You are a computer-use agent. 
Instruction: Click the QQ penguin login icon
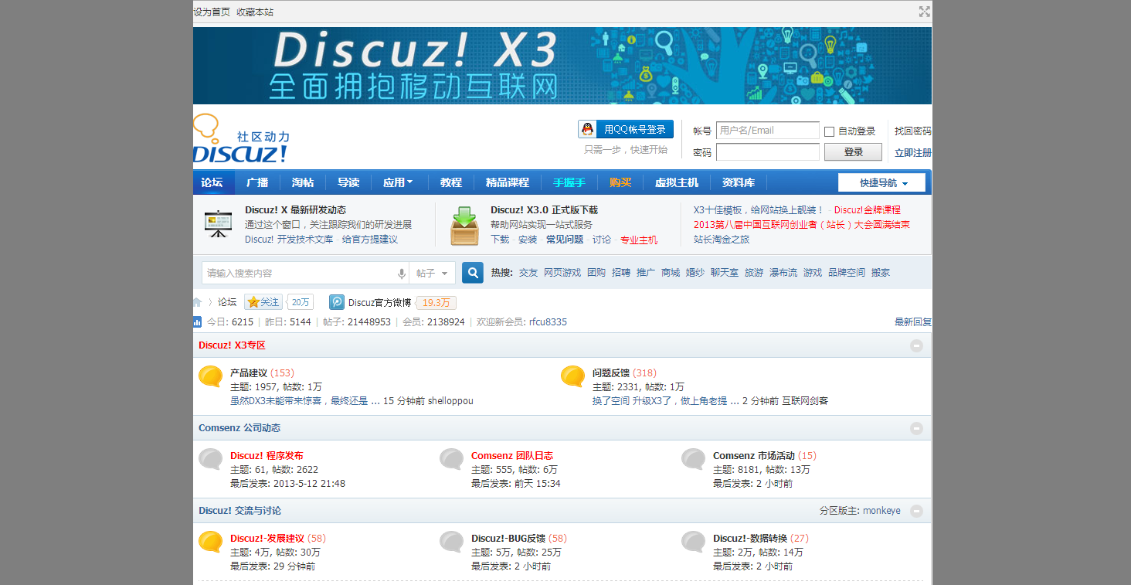pyautogui.click(x=588, y=129)
